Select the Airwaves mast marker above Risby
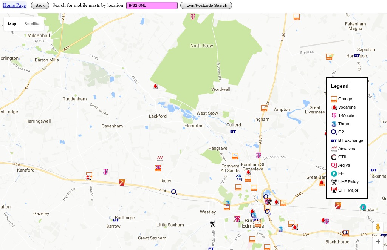Screen dimensions: 387x250 coord(160,158)
